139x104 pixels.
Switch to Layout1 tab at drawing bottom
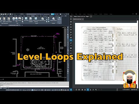pyautogui.click(x=5, y=88)
